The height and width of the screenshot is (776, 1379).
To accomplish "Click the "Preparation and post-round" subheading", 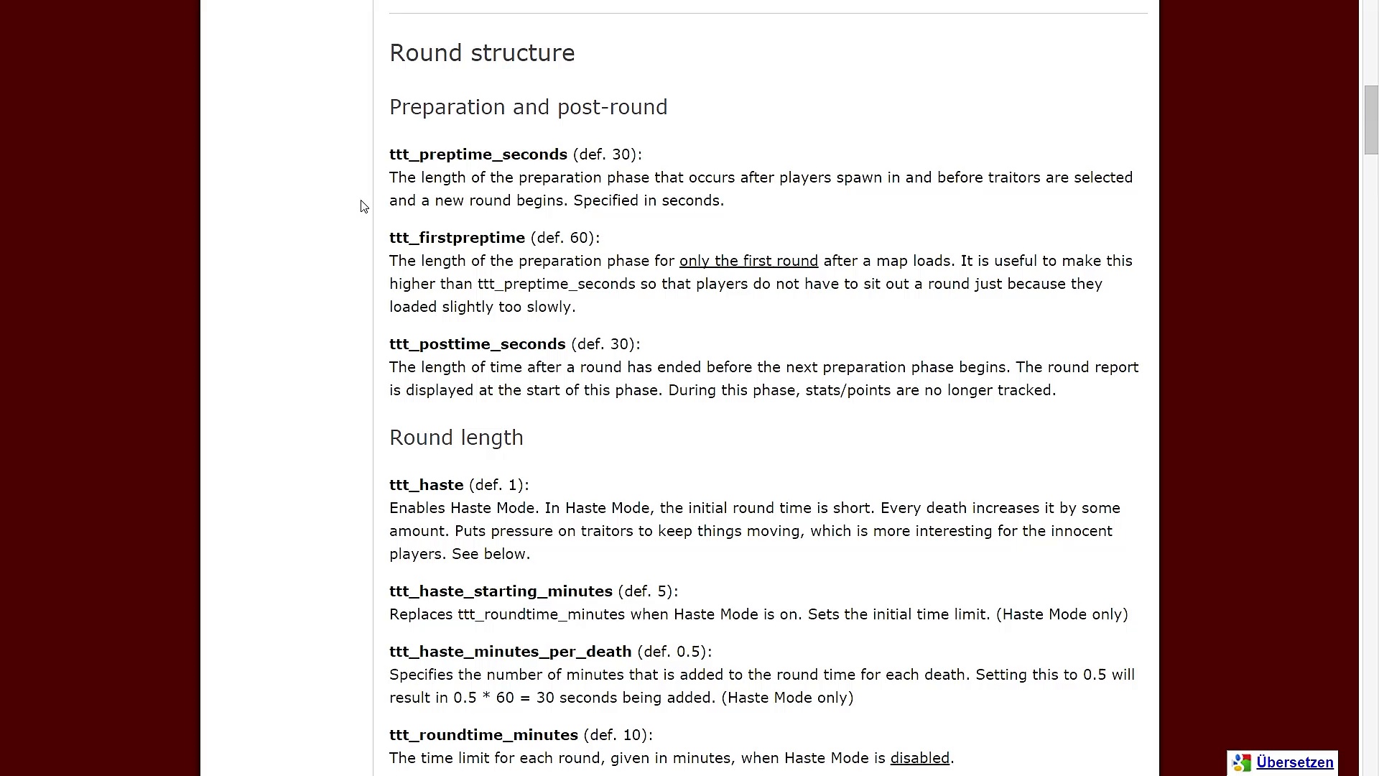I will tap(528, 107).
